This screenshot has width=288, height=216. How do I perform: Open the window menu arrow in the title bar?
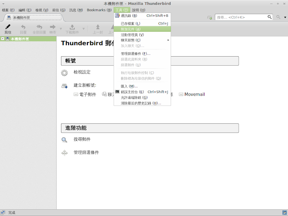3,4
